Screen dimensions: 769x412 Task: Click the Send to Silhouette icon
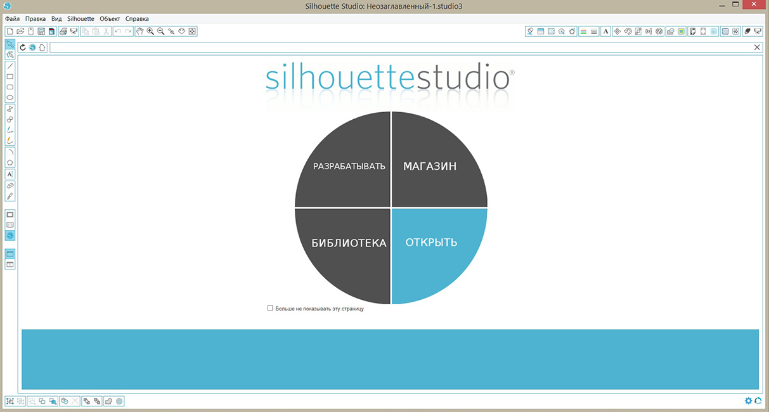[758, 31]
